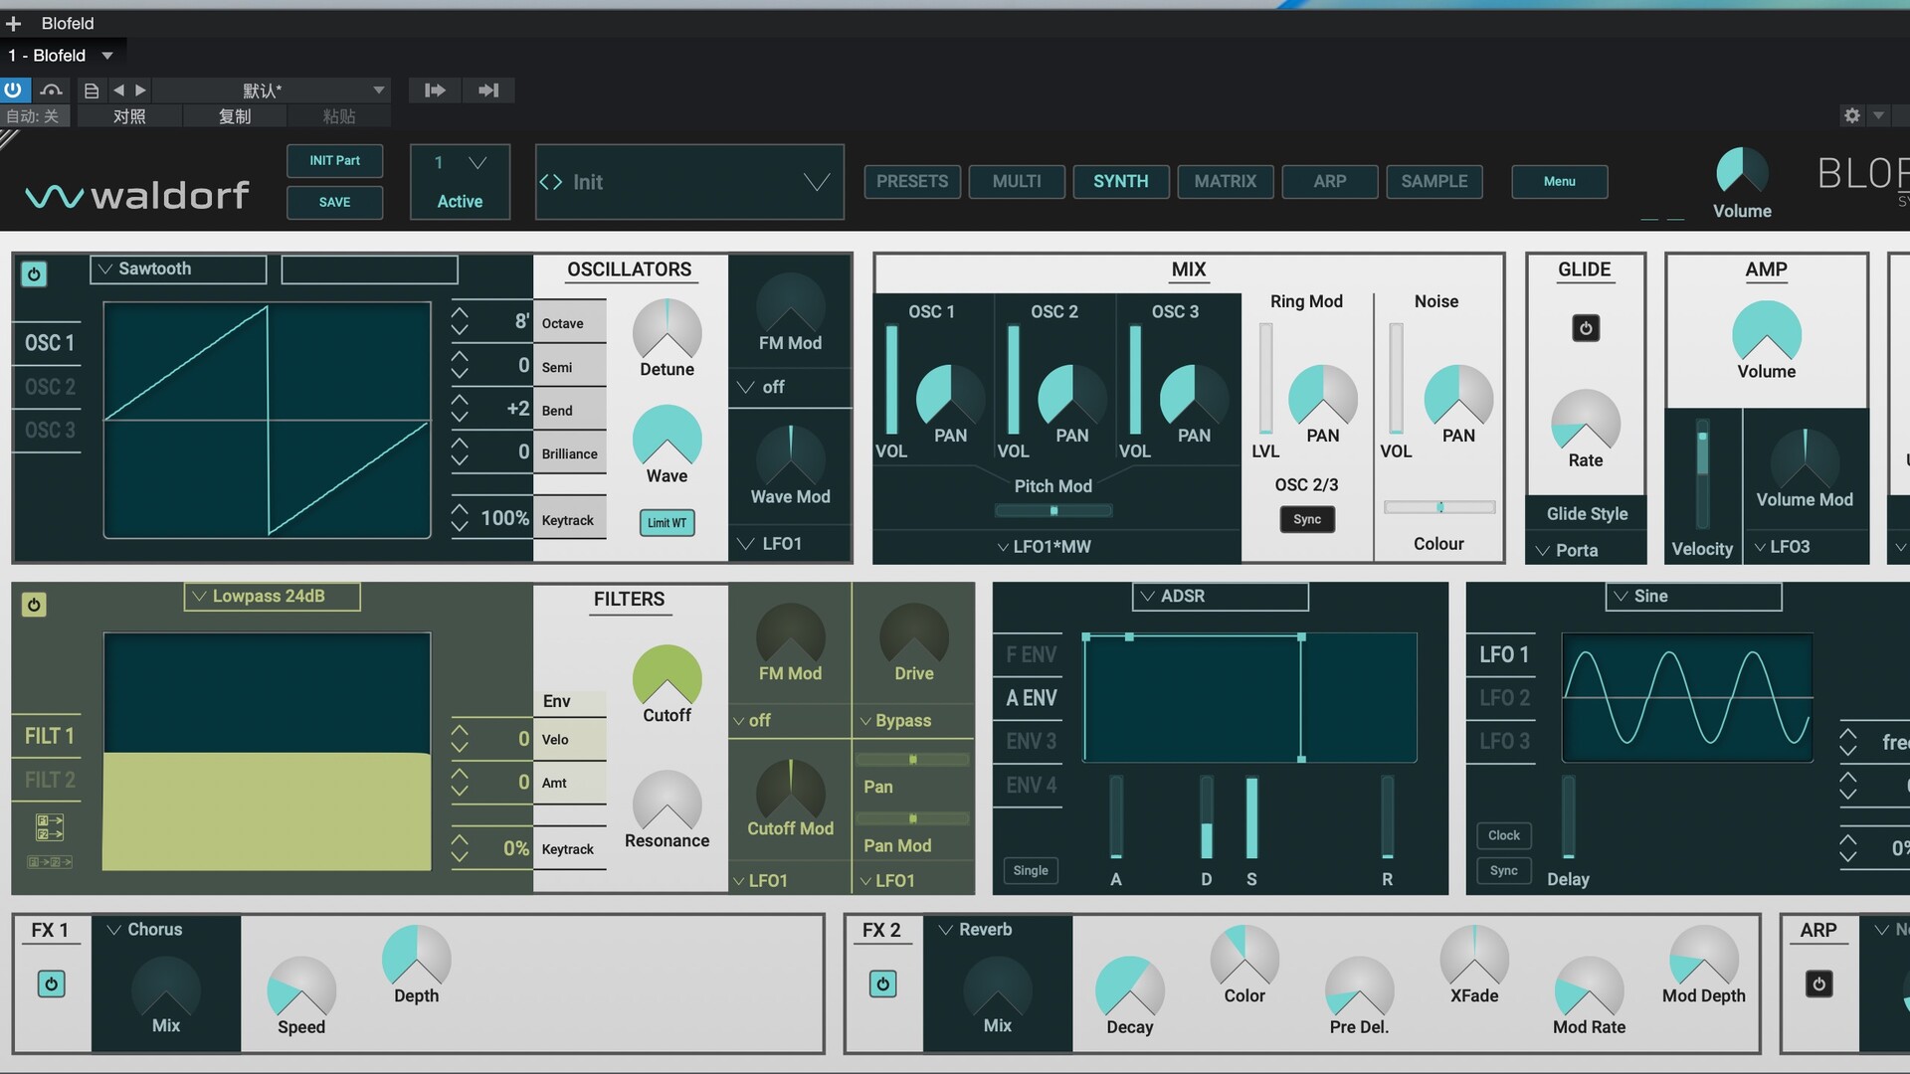Open the Lowpass 24dB filter type dropdown
Screen dimensions: 1910x1074
273,596
